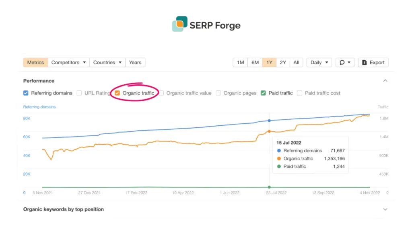
Task: Click the '15 Jul 2022' tooltip date
Action: point(289,143)
